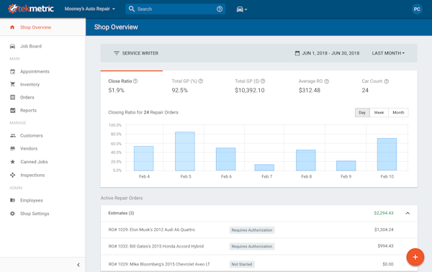Open the Mooney's Auto Repair shop dropdown
This screenshot has width=432, height=272.
90,9
